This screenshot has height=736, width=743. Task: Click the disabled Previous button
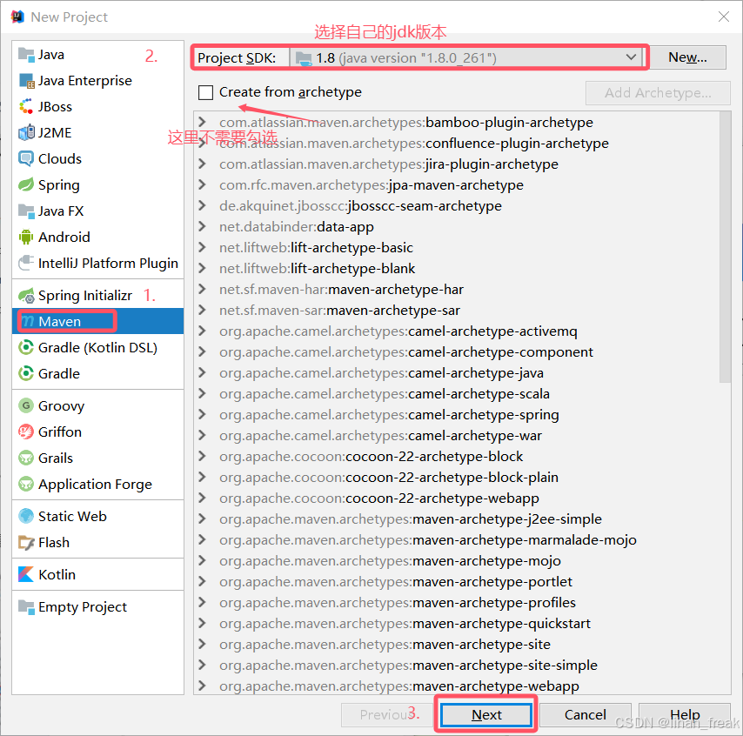point(387,714)
